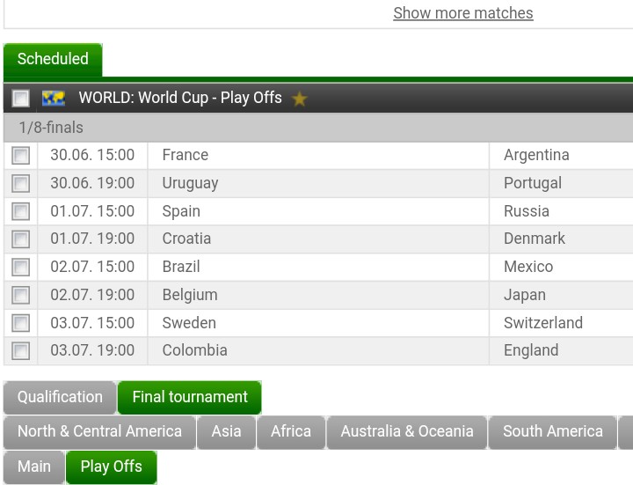Toggle the Spain vs Russia checkbox
The image size is (633, 485).
20,211
